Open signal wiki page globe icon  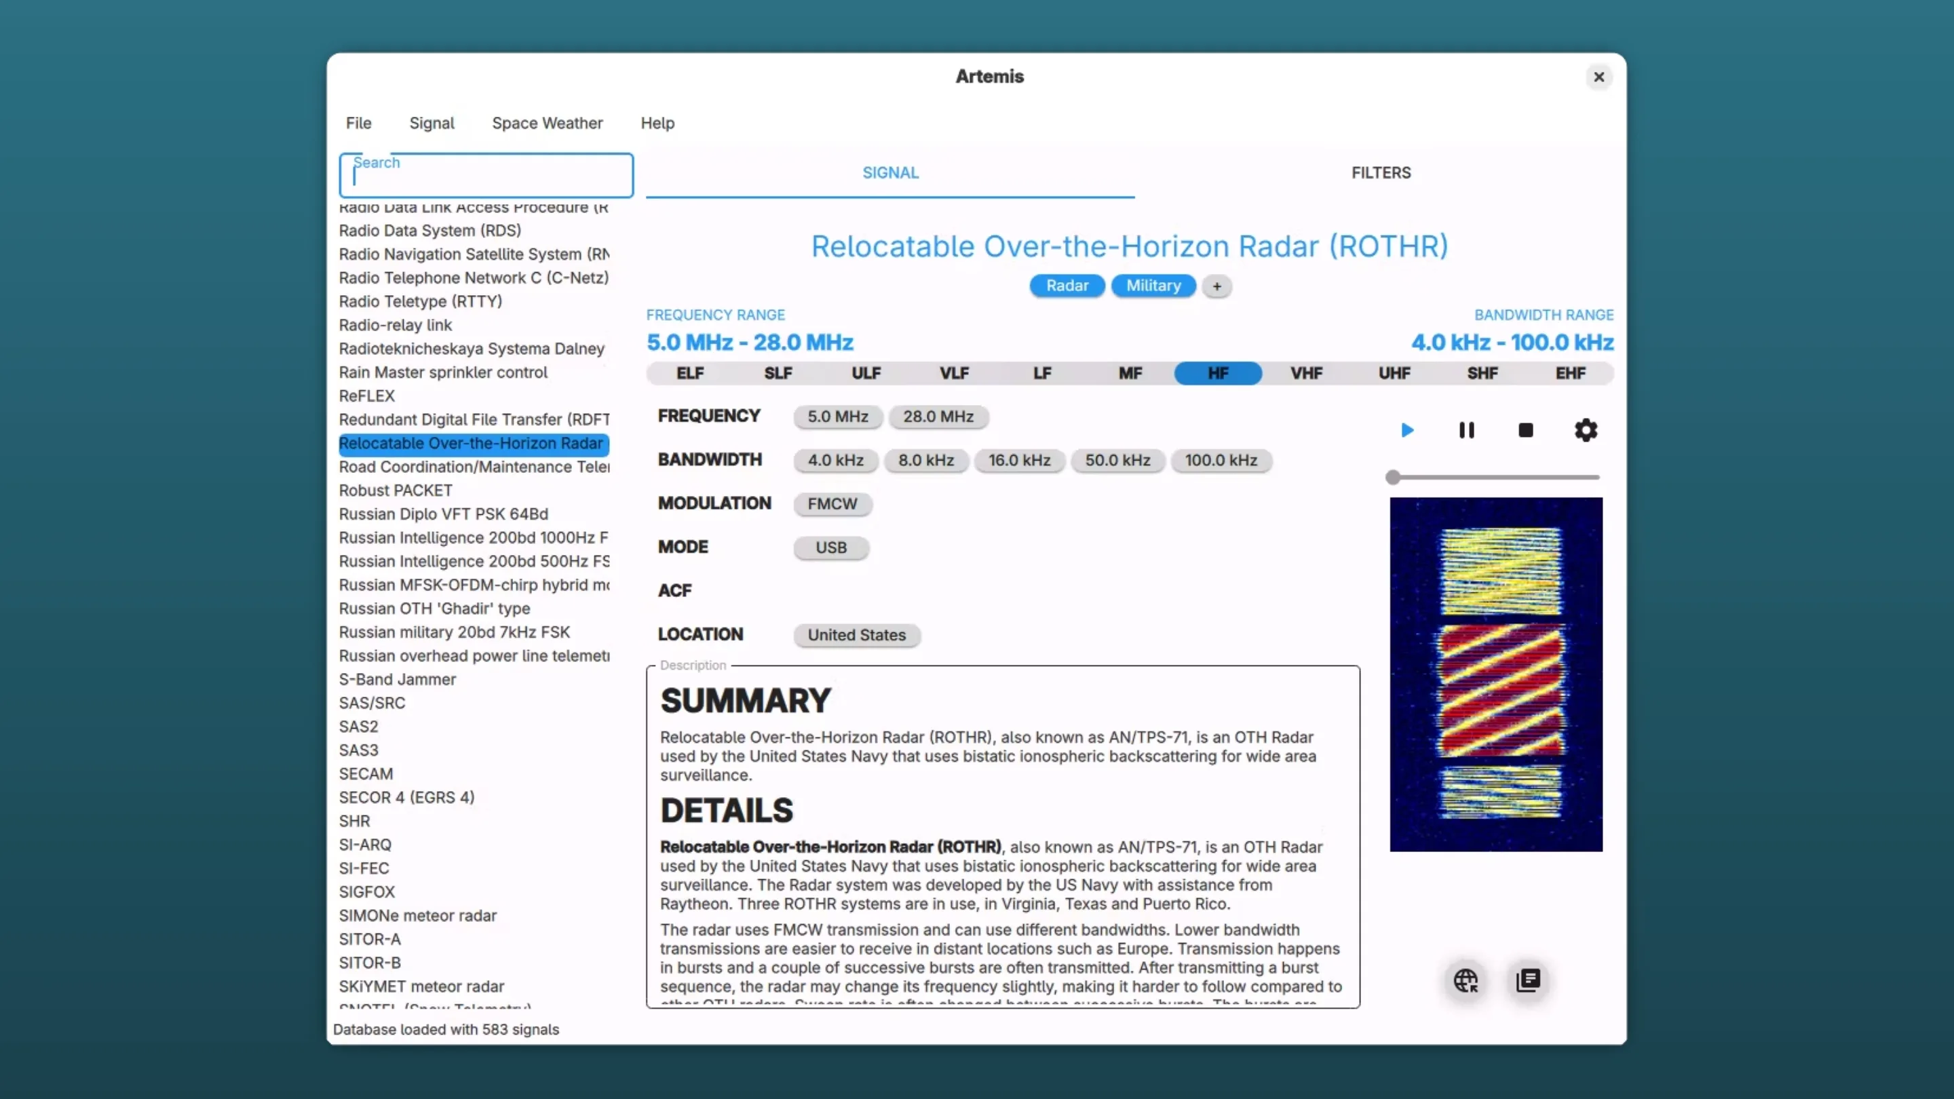tap(1465, 980)
